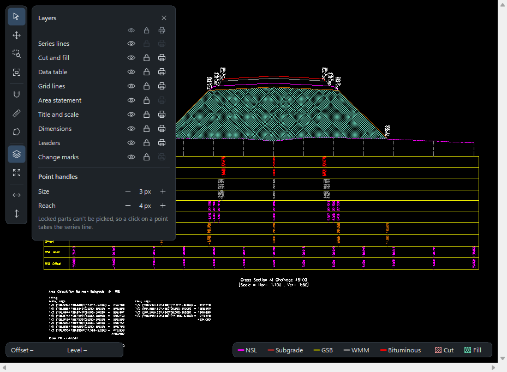Select the horizontal stretch arrow tool

16,195
